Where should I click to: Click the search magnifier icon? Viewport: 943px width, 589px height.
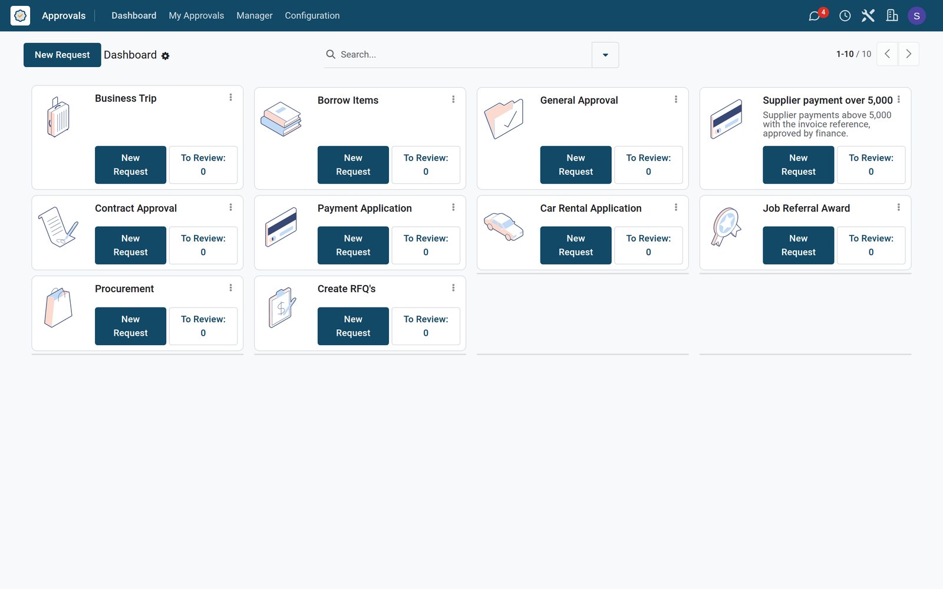331,54
